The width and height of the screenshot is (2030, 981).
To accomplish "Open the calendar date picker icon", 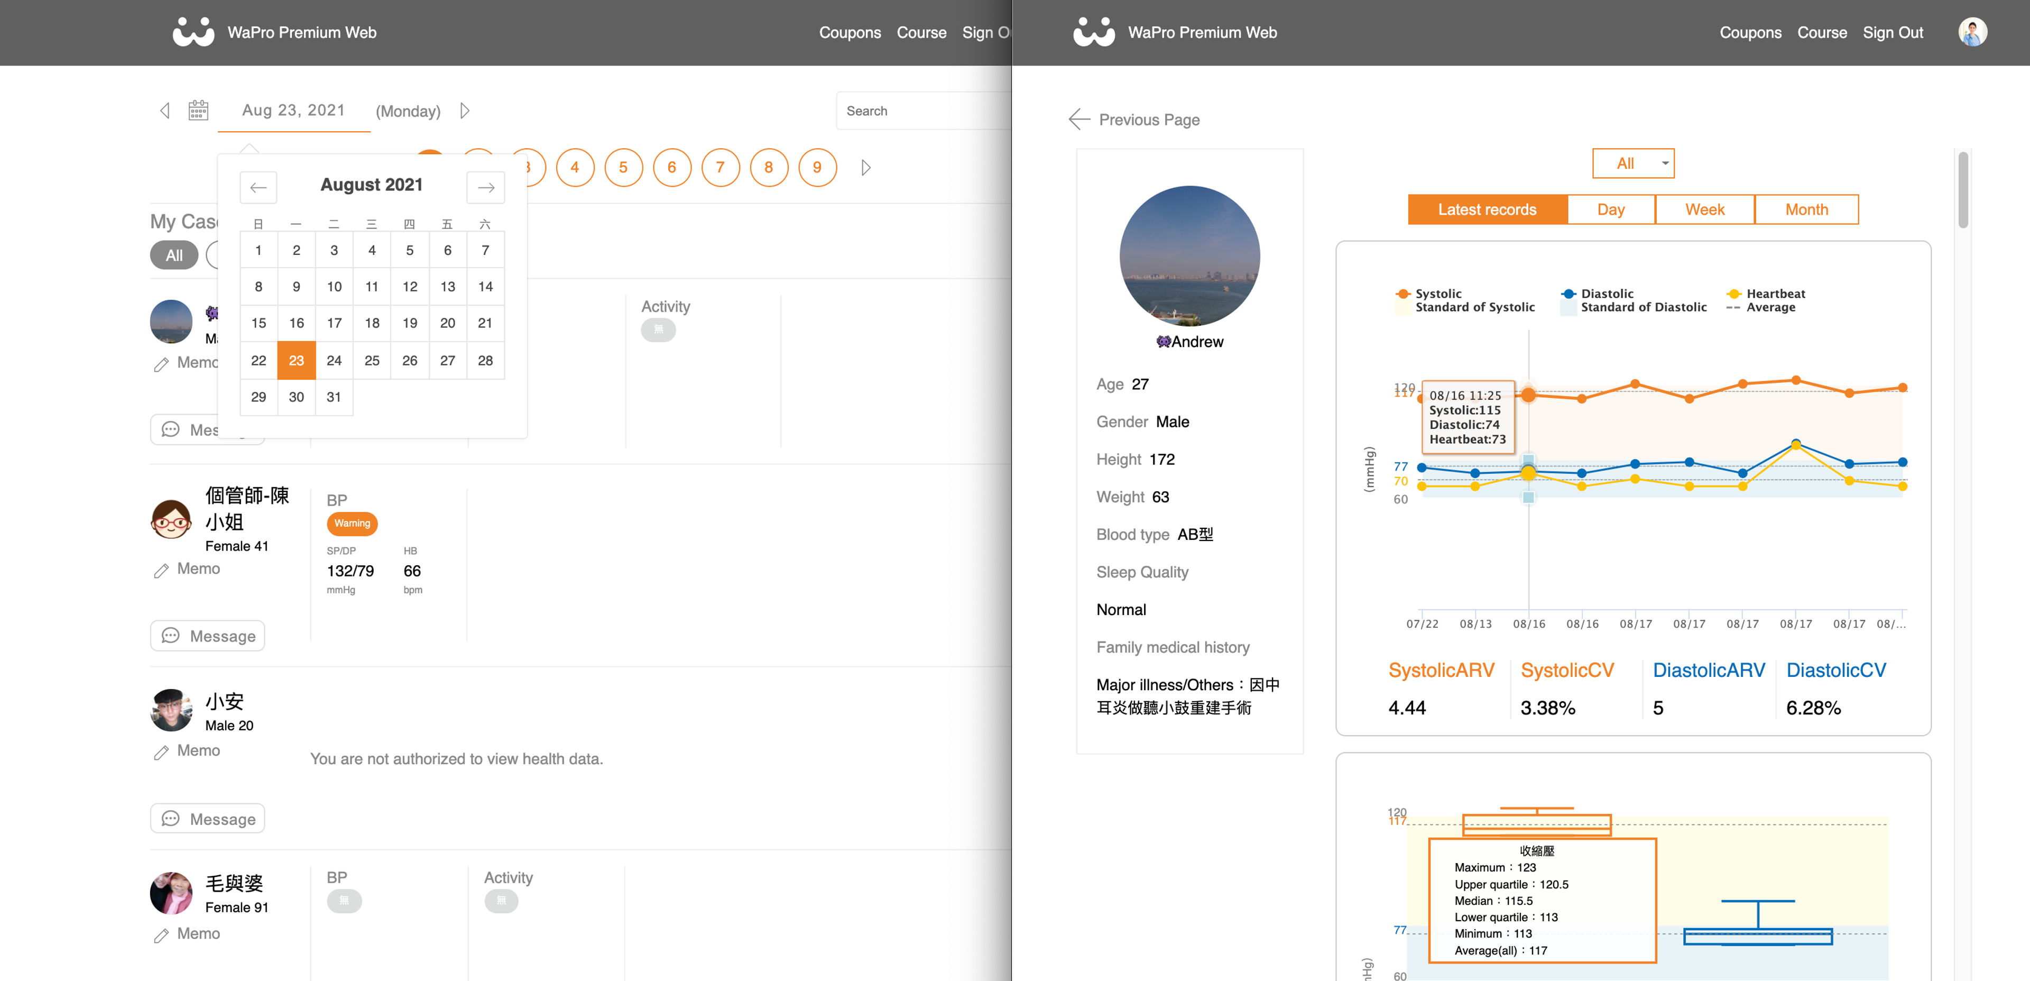I will tap(198, 111).
